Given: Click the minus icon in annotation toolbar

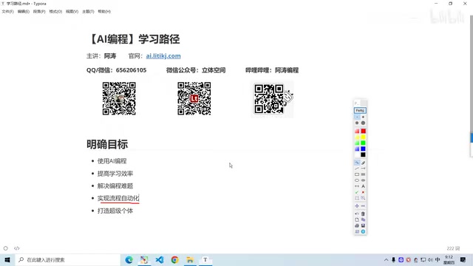Looking at the screenshot, I should pos(363,205).
